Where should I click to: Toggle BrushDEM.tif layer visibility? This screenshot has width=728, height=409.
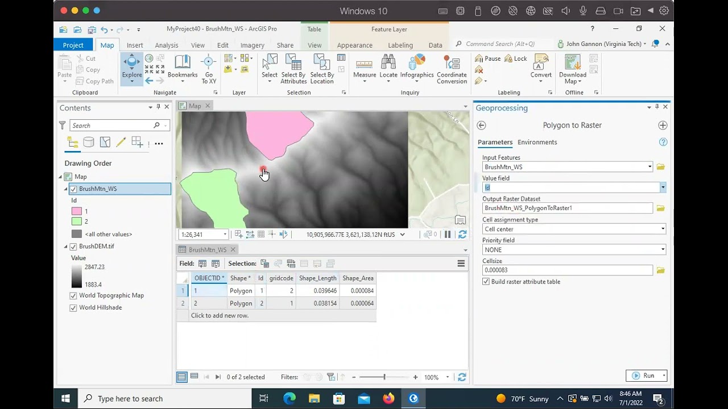[73, 247]
